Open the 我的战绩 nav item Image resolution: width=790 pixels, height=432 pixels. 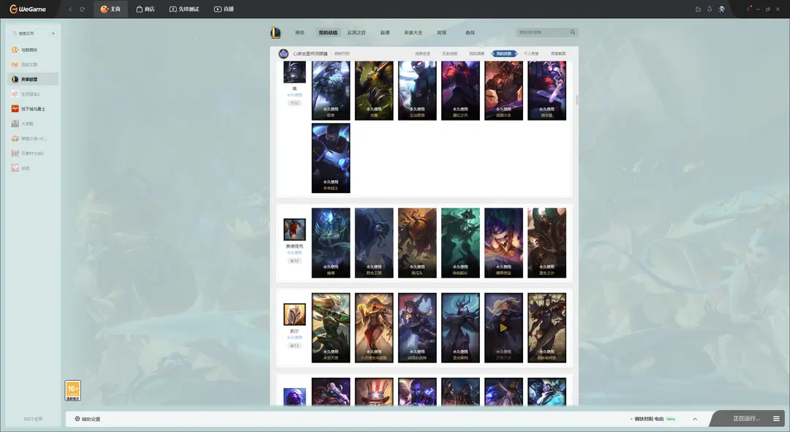[x=328, y=33]
